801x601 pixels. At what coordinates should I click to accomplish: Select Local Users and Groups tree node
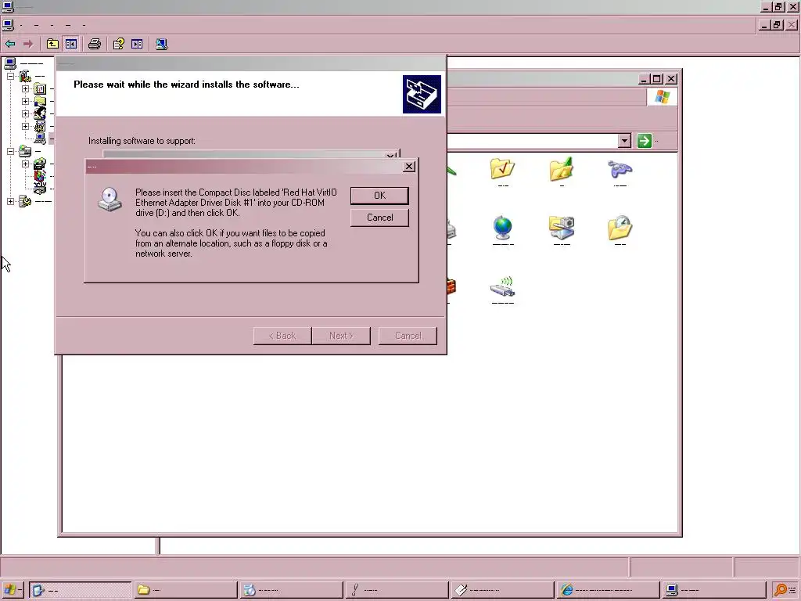point(43,113)
